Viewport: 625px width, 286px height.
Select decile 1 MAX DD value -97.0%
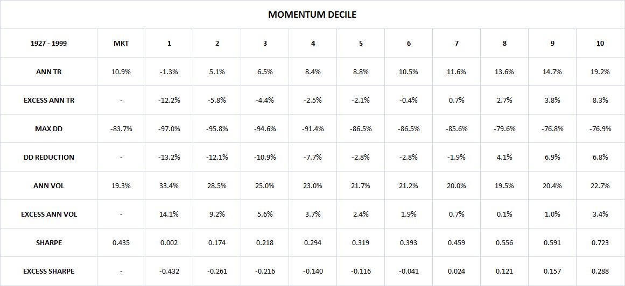[x=169, y=129]
